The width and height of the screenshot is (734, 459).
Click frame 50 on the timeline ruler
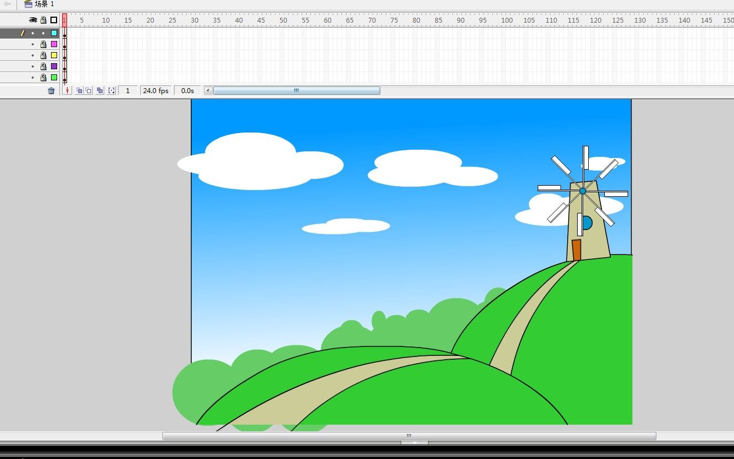point(283,21)
